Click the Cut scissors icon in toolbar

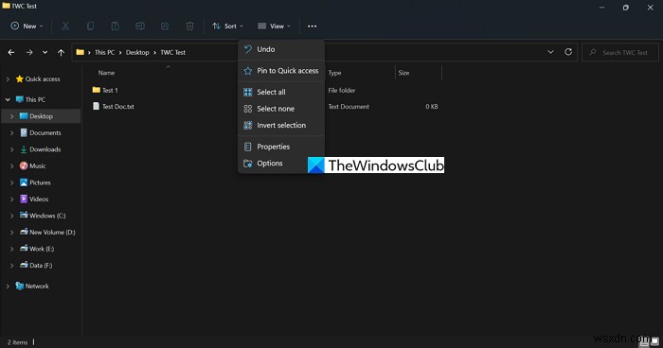(65, 26)
